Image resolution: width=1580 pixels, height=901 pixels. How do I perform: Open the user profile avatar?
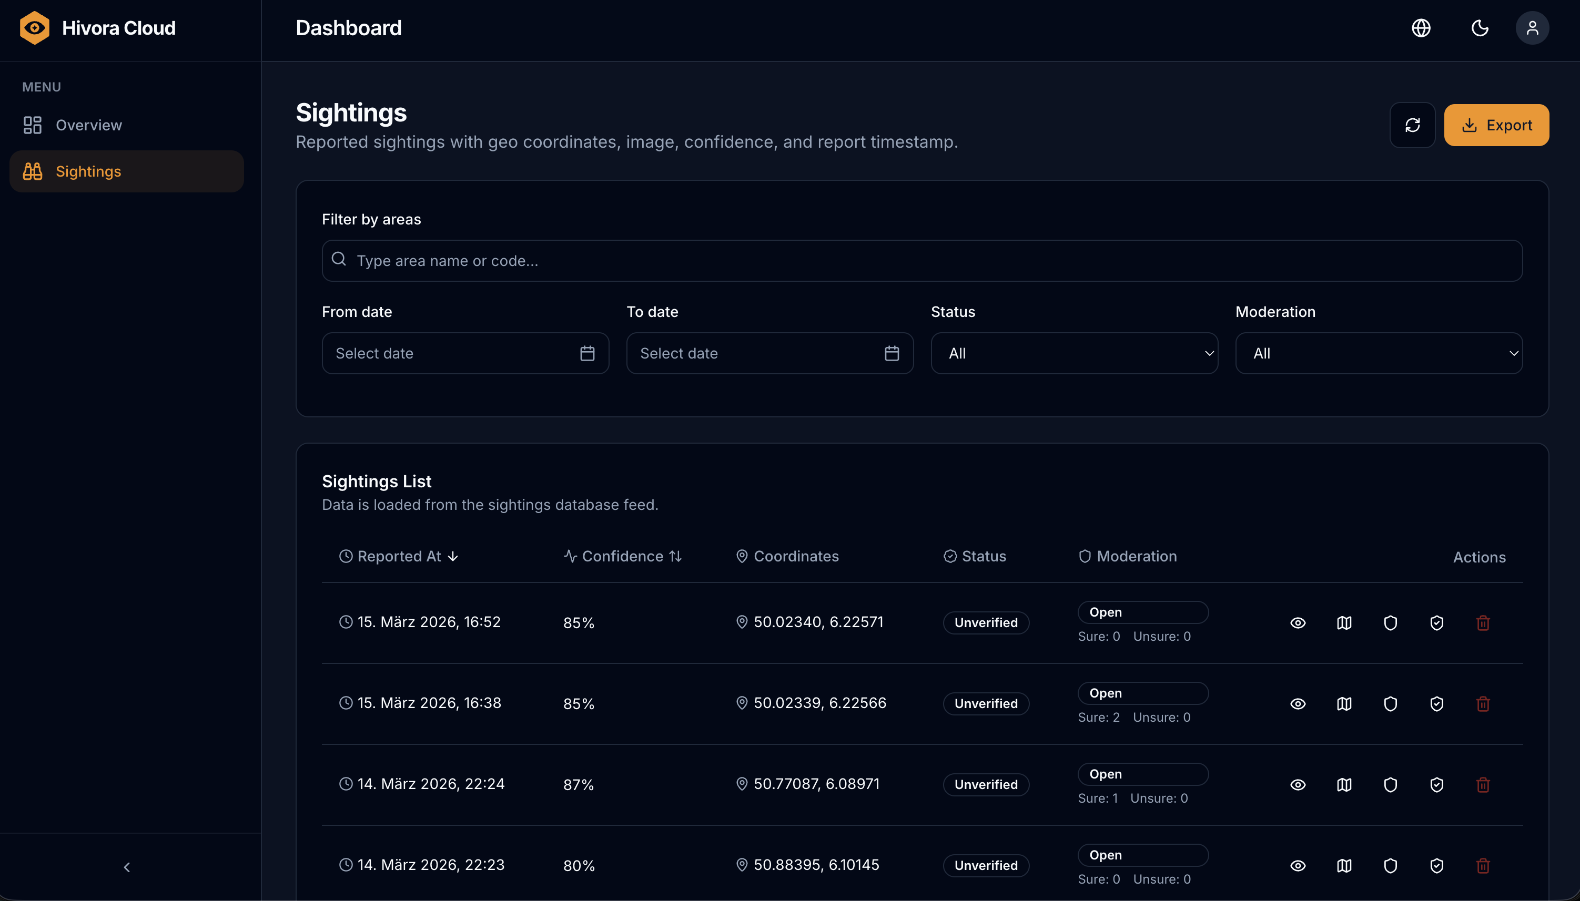[x=1532, y=28]
